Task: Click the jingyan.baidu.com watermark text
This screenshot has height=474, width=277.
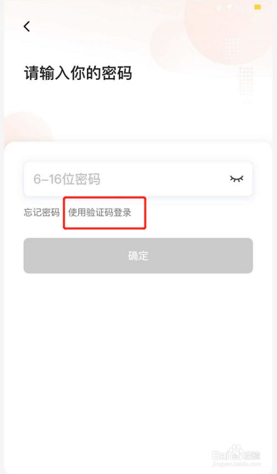Action: tap(237, 464)
